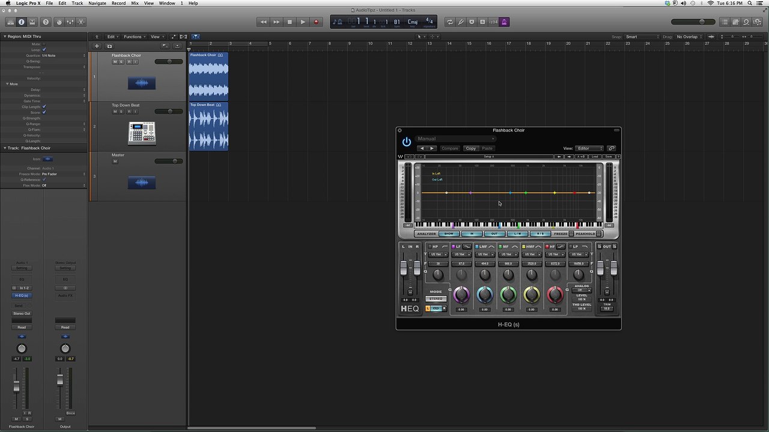Toggle the purple Metronome button

point(504,22)
